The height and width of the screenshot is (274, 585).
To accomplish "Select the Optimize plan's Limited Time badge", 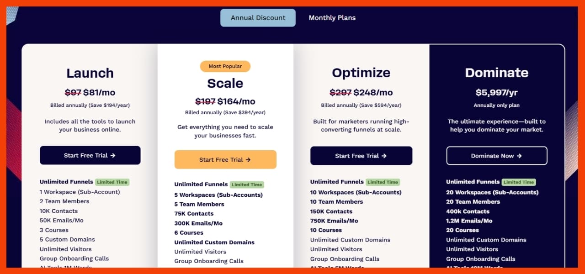I will 383,182.
